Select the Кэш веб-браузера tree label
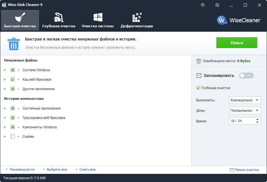Image resolution: width=267 pixels, height=182 pixels. [37, 79]
